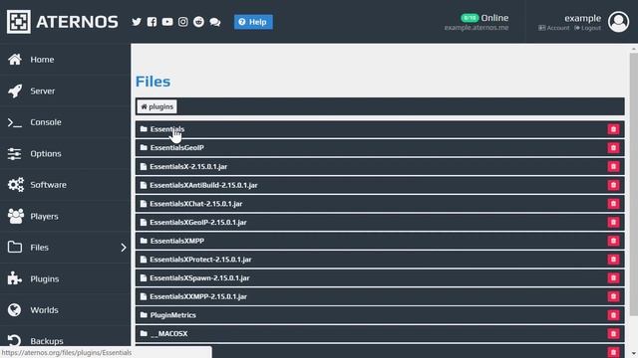Select EssentialsXSpawn-2.15.0.1.jar file name

199,278
